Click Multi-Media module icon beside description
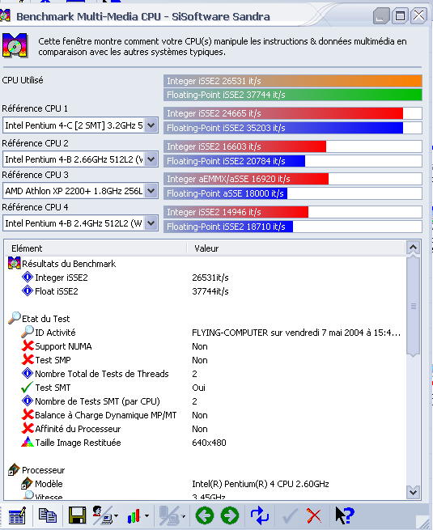 15,45
